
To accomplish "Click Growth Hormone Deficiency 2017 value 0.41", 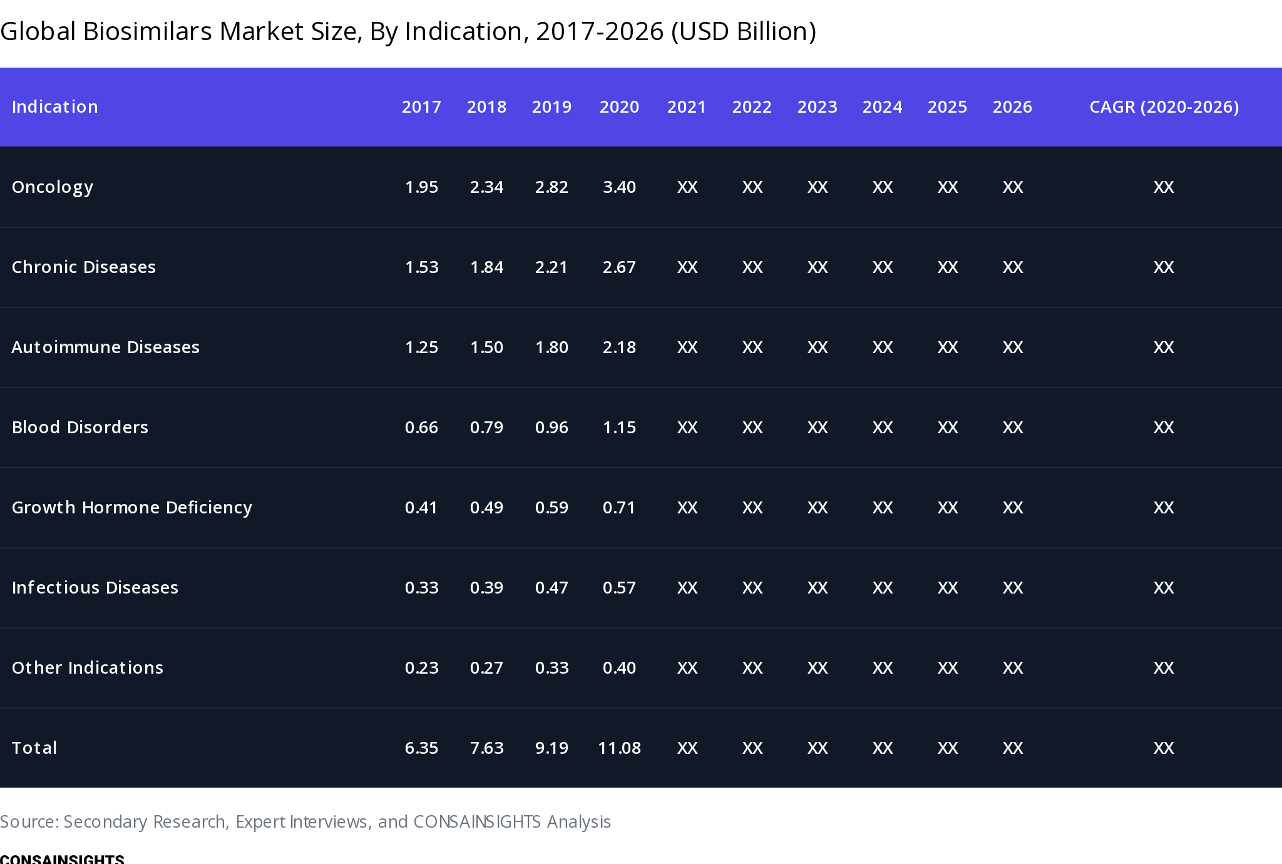I will click(x=422, y=508).
